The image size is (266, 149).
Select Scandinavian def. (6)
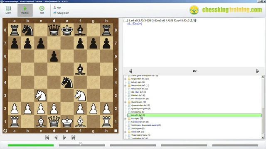(x=140, y=122)
